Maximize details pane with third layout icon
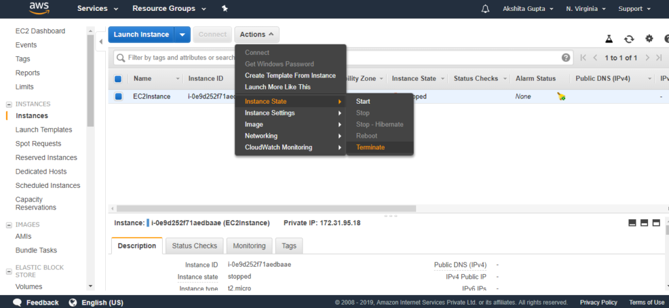The width and height of the screenshot is (669, 308). 656,223
